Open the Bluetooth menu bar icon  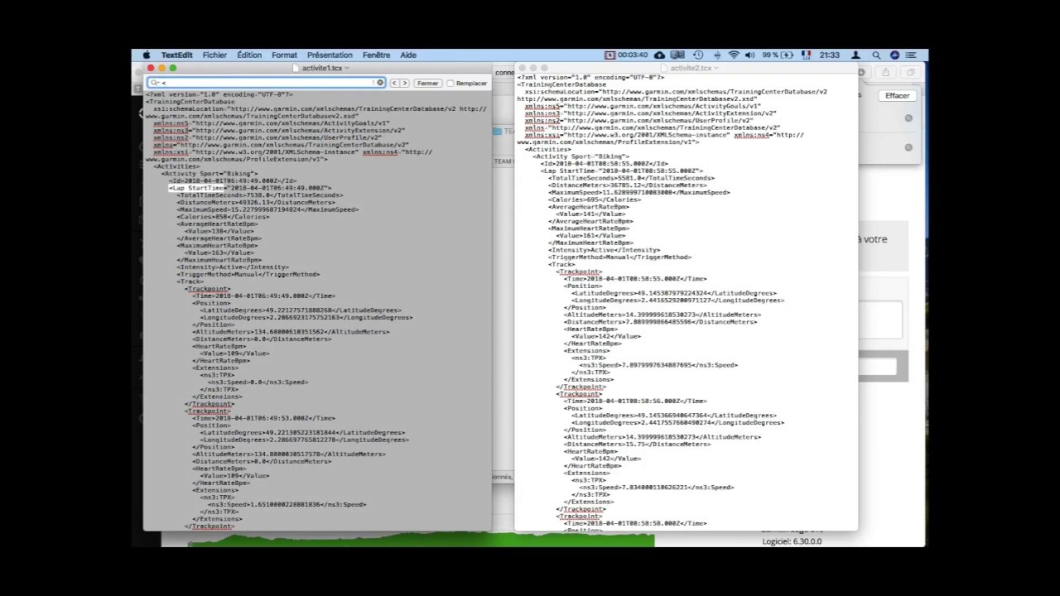(x=715, y=55)
